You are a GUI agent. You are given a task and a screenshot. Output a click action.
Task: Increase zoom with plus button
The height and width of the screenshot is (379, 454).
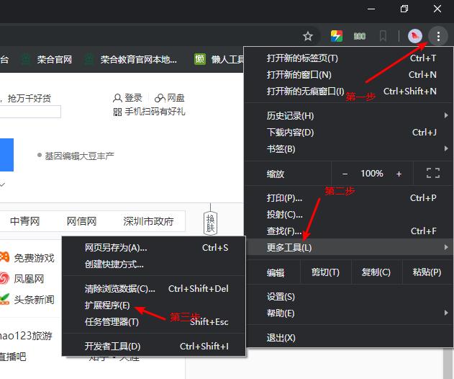click(x=399, y=174)
